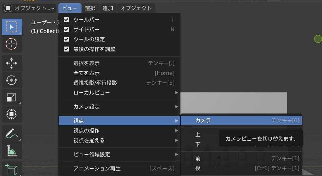Expand the カメラ設定 submenu
The height and width of the screenshot is (176, 322).
pyautogui.click(x=120, y=107)
